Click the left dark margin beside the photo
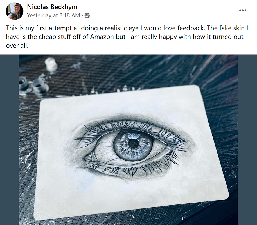 (9, 140)
